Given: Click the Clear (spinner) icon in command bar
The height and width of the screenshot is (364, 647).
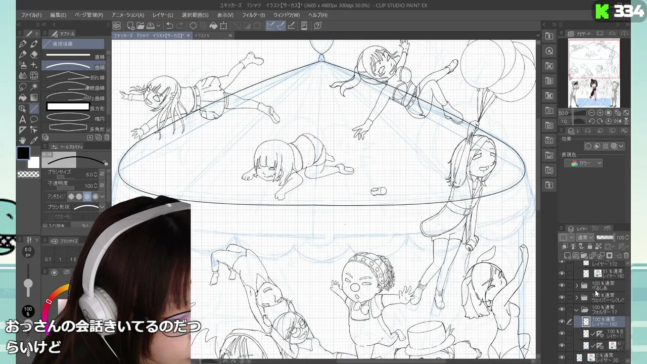Looking at the screenshot, I should (x=193, y=25).
